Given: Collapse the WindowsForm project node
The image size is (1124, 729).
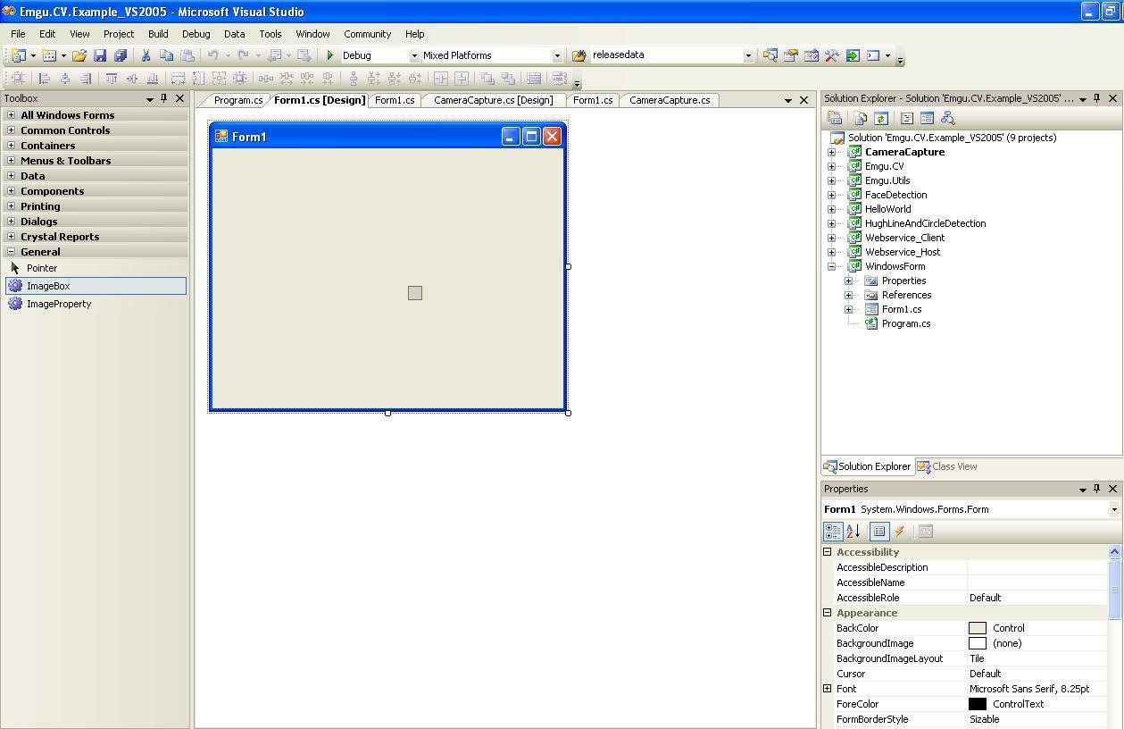Looking at the screenshot, I should click(831, 266).
